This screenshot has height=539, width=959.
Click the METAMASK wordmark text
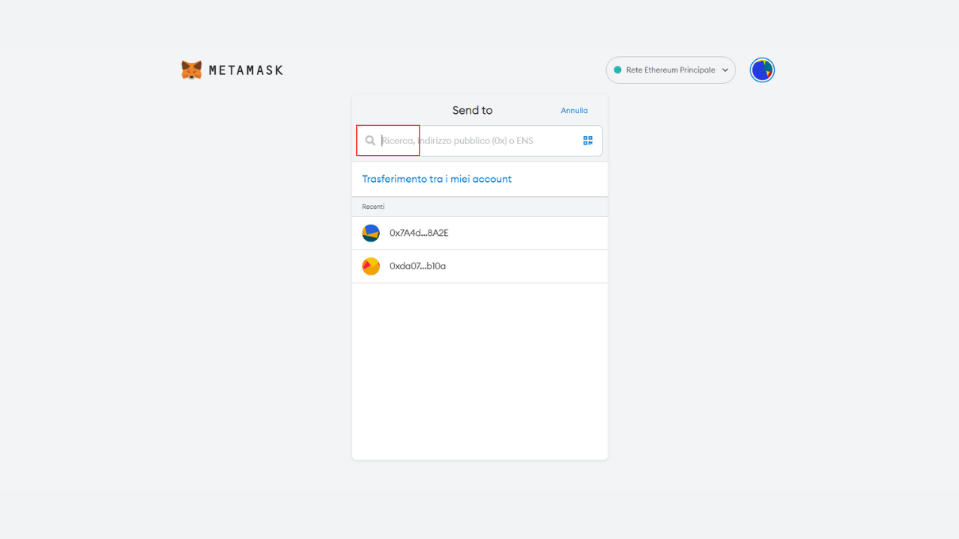(x=246, y=70)
